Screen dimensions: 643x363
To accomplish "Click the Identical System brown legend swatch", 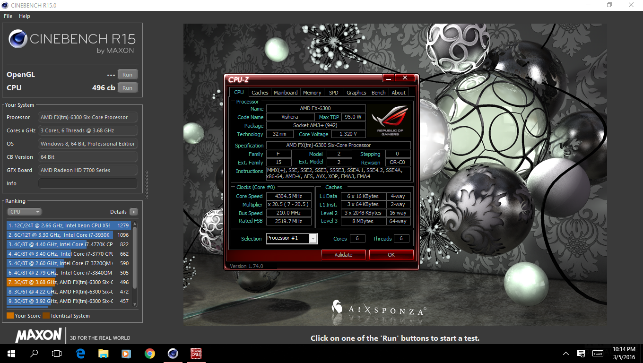I will (46, 316).
